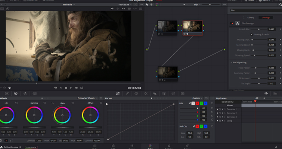
Task: Toggle the Film Damage effect enable switch
Action: click(232, 23)
